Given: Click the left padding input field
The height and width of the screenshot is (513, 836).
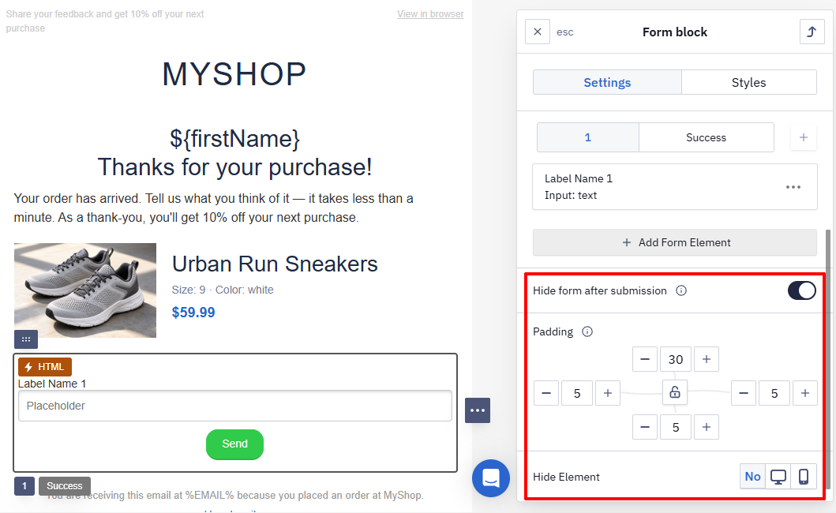Looking at the screenshot, I should [577, 394].
